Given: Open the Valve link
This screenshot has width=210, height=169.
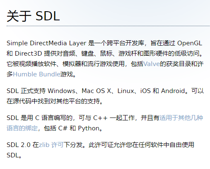Looking at the screenshot, I should (x=152, y=64).
